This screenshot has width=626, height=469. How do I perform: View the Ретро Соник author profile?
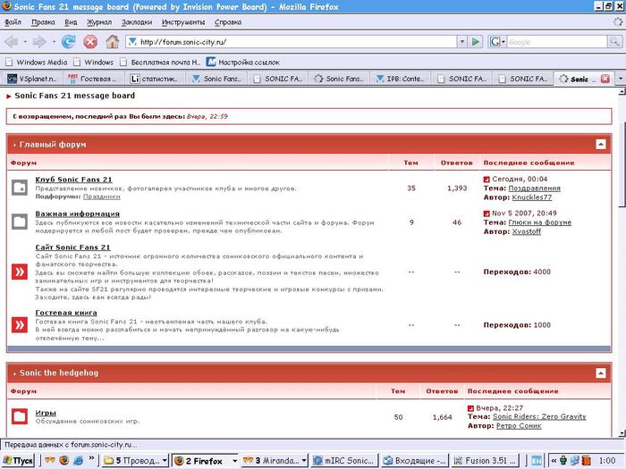(519, 426)
